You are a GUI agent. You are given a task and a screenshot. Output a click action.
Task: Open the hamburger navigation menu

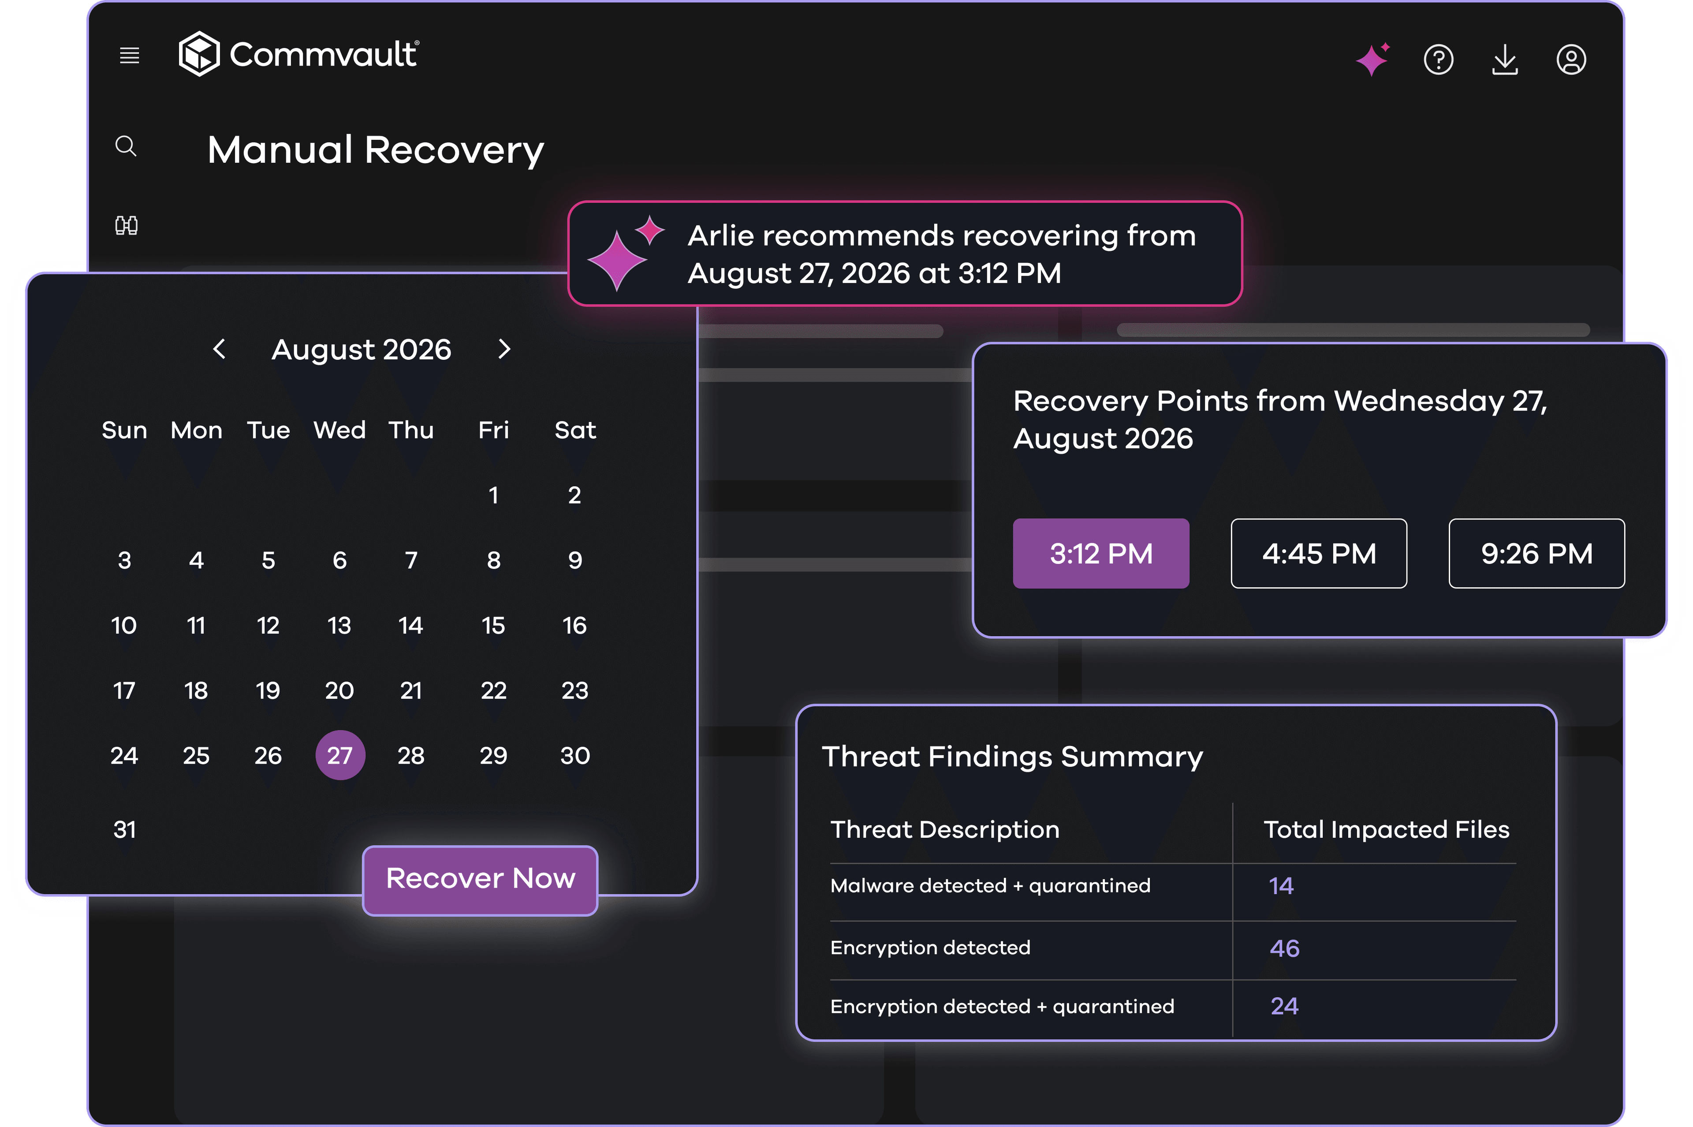pyautogui.click(x=129, y=56)
